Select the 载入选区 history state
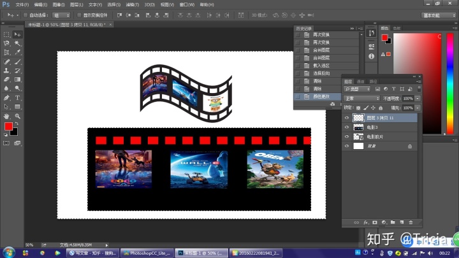This screenshot has width=459, height=258. pyautogui.click(x=321, y=66)
